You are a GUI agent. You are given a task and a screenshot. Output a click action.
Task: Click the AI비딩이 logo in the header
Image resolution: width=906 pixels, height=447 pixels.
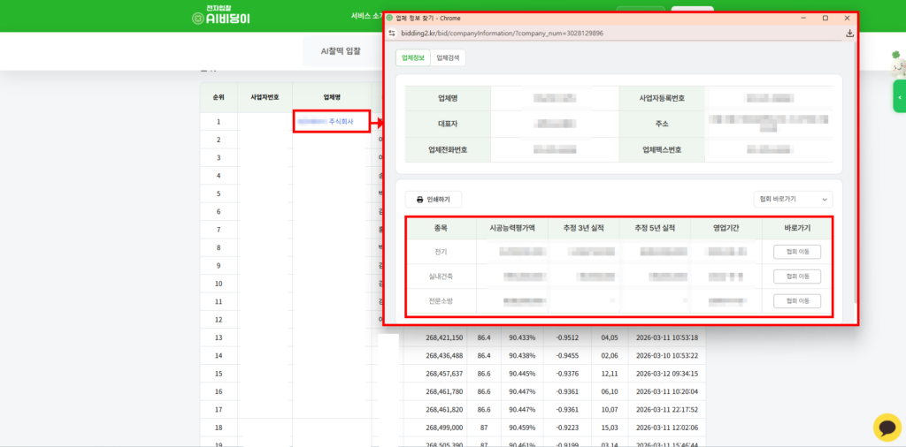tap(220, 15)
